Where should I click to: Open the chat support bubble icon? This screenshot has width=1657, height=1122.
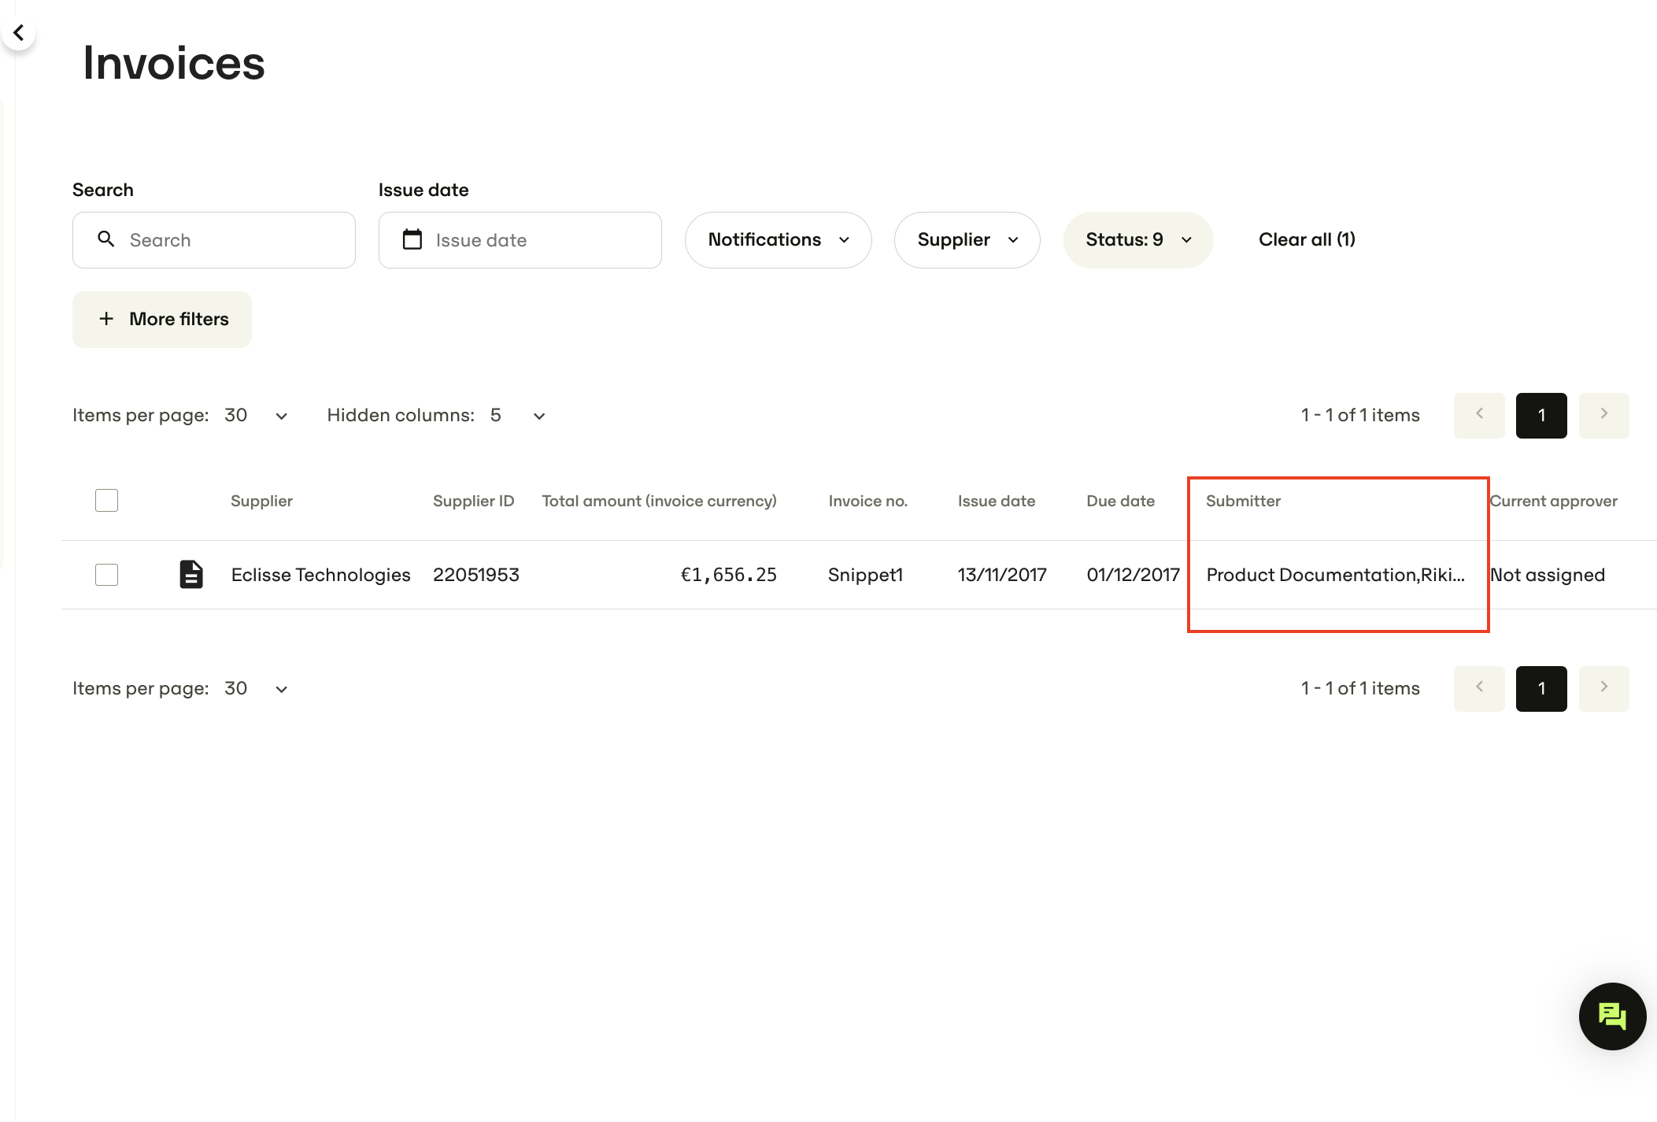(1611, 1016)
